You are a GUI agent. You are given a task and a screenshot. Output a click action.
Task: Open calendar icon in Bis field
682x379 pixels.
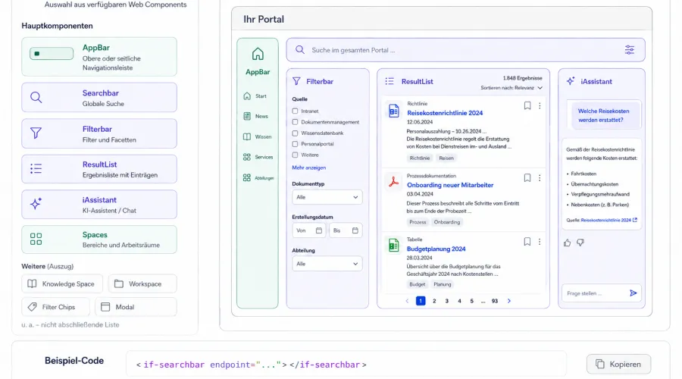click(355, 230)
